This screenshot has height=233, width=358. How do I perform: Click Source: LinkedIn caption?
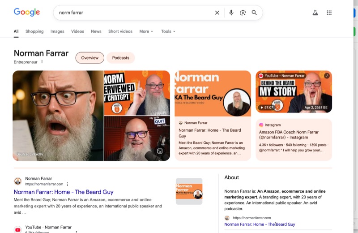(30, 154)
